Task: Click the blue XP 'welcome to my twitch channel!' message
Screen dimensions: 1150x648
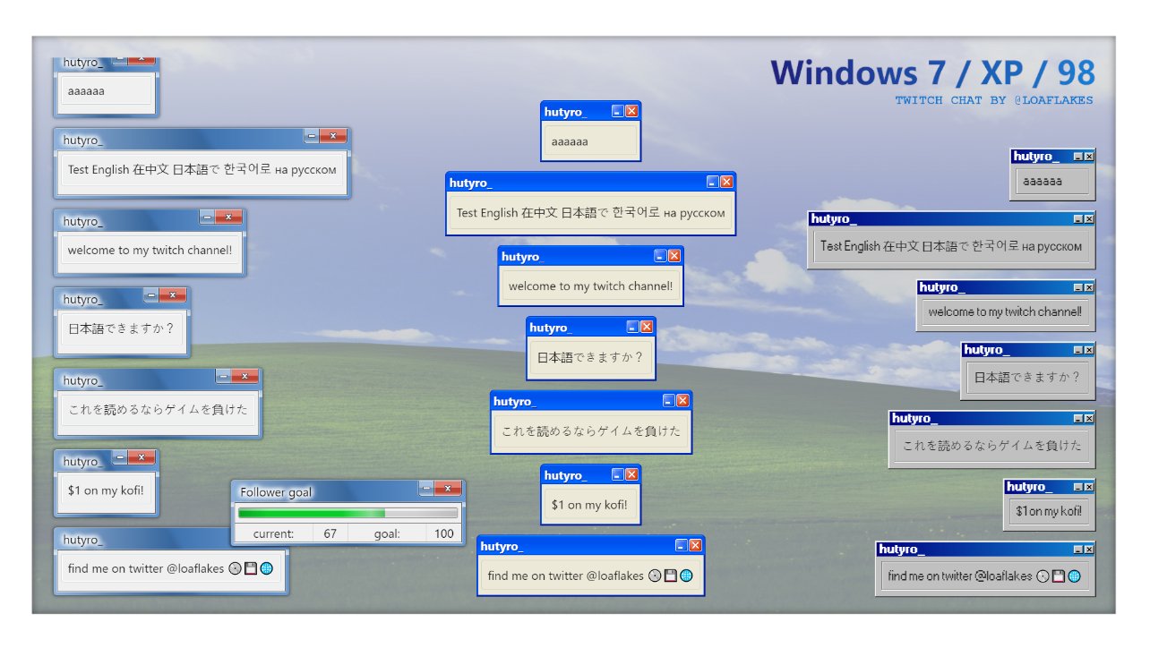Action: click(590, 286)
